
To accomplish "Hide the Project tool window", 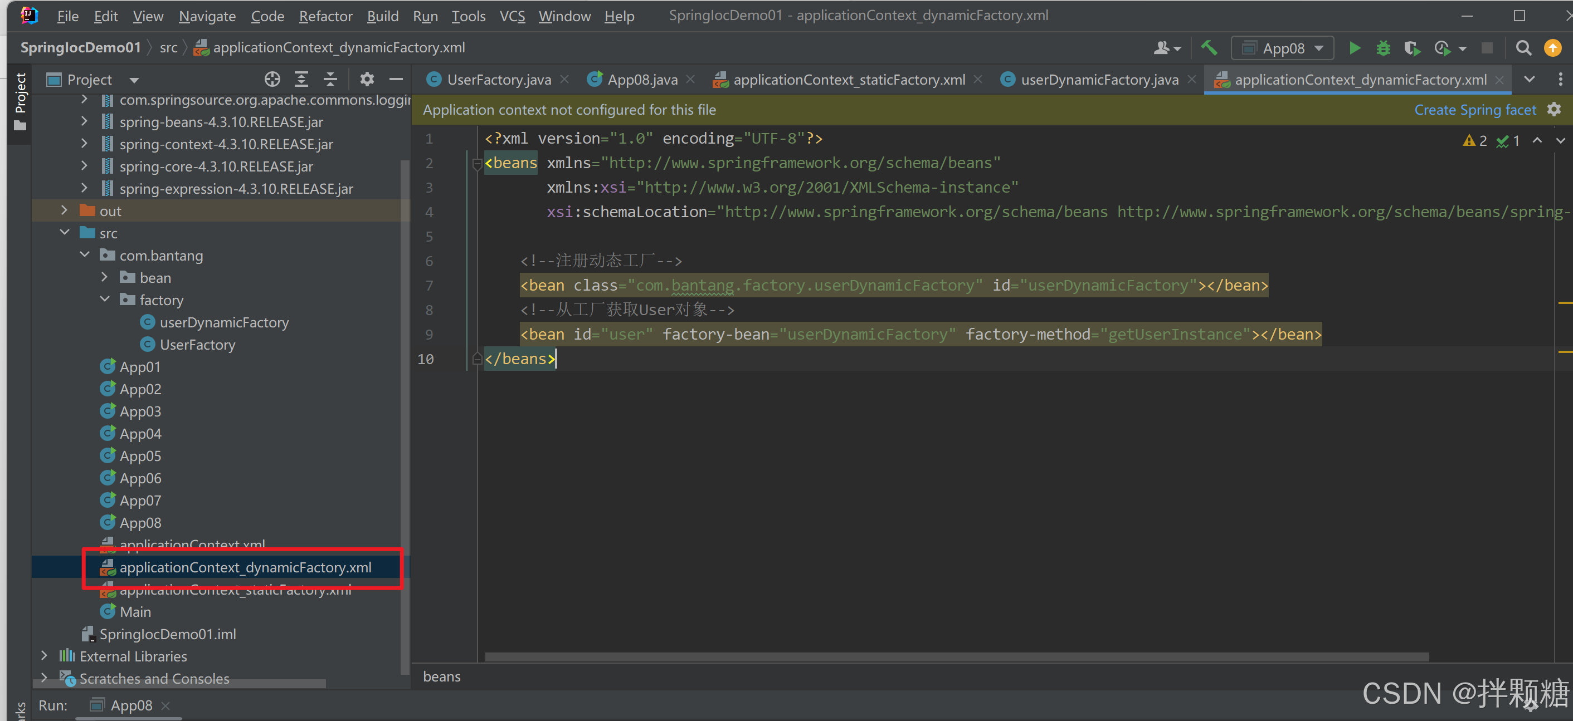I will (396, 79).
